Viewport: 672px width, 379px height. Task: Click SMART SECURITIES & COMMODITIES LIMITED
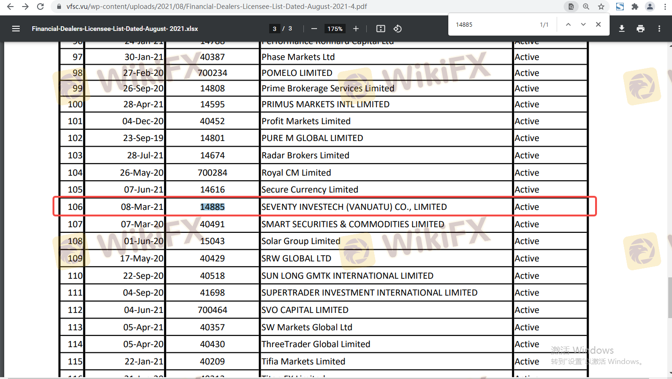pos(353,224)
